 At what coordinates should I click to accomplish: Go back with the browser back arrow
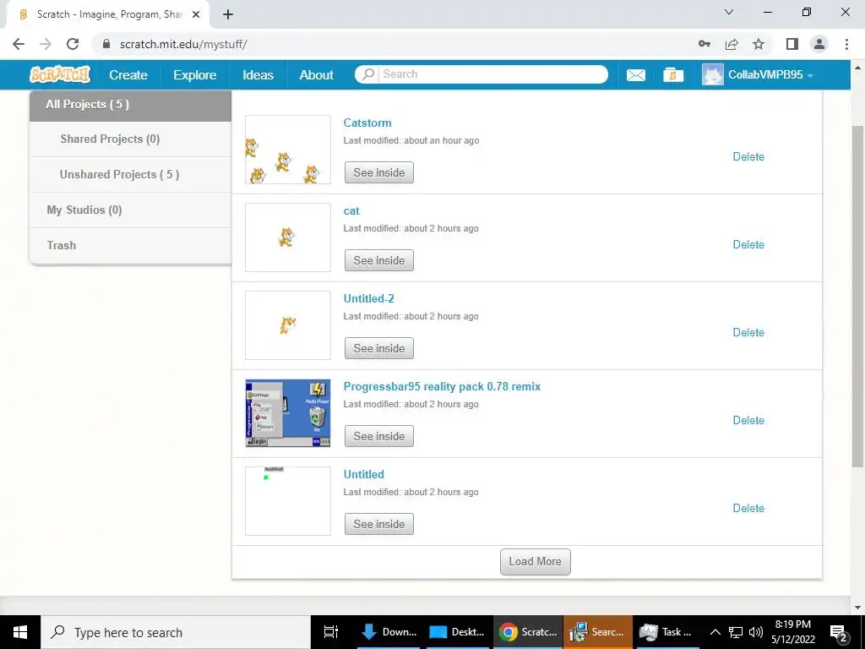pos(19,44)
